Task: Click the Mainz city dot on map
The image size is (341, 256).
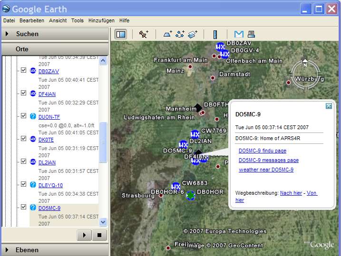Action: coord(190,66)
